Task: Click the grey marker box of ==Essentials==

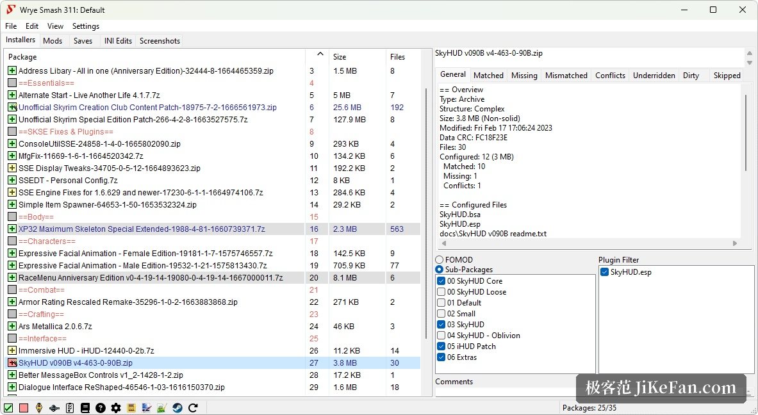Action: [13, 83]
